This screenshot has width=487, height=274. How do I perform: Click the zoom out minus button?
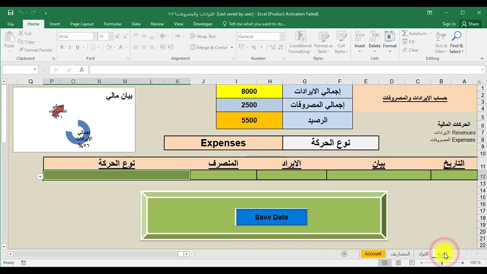click(422, 263)
